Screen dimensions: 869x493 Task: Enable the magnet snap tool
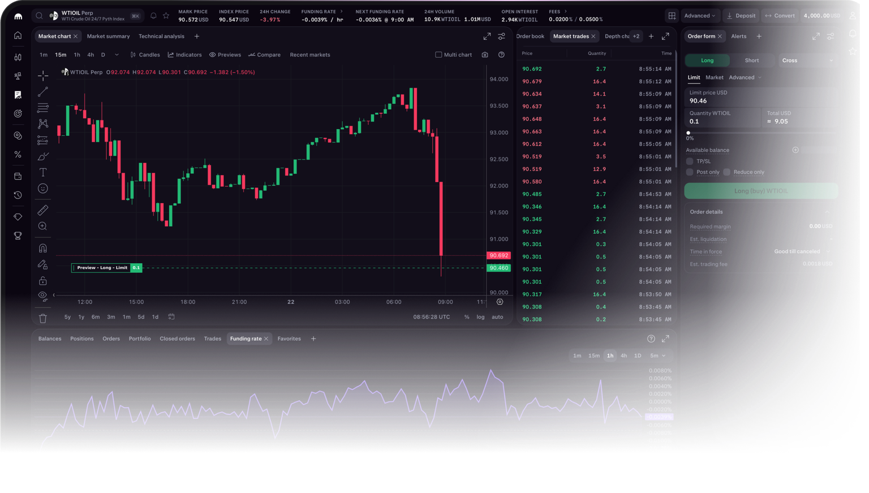pos(43,248)
